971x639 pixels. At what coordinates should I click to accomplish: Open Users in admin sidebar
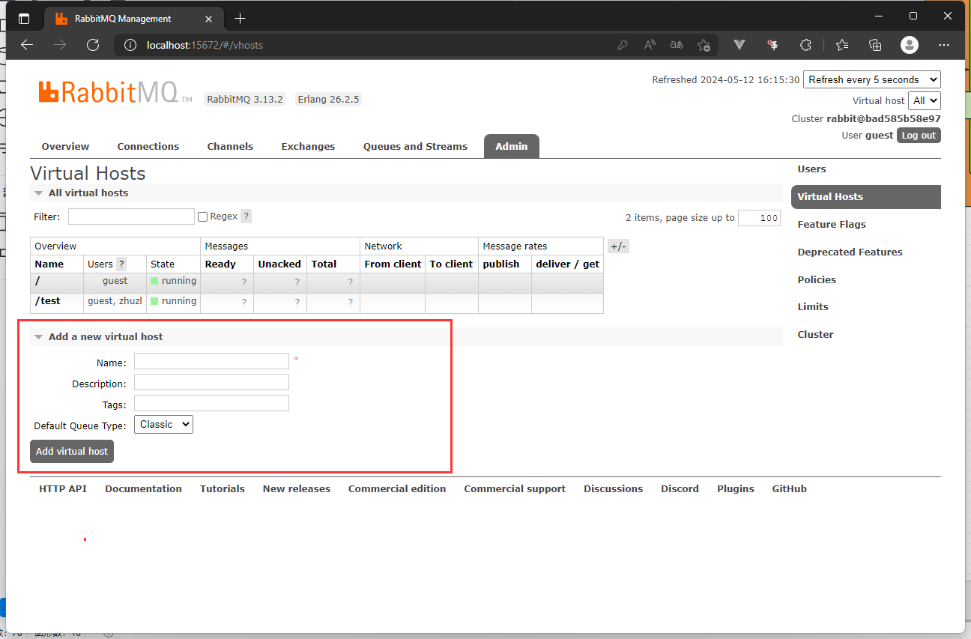point(811,169)
